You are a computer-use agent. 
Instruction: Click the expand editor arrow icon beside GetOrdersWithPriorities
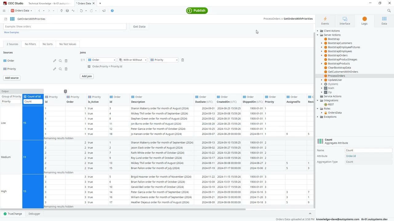6,19
